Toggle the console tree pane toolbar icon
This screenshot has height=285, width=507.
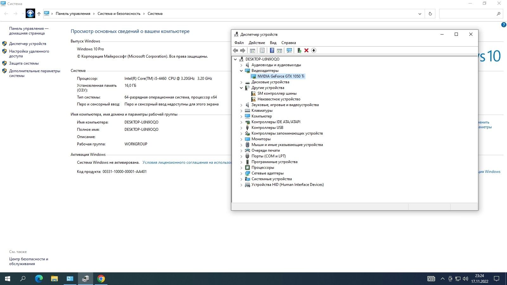253,50
